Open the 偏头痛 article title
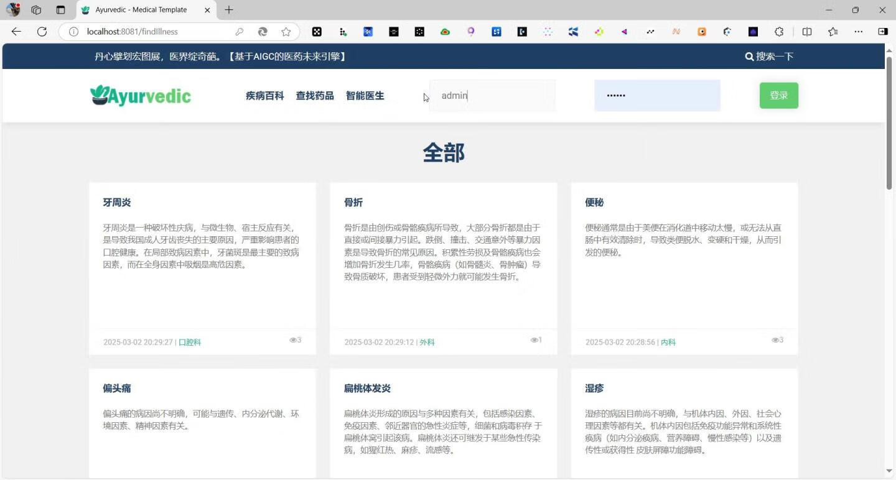The height and width of the screenshot is (480, 896). click(117, 389)
